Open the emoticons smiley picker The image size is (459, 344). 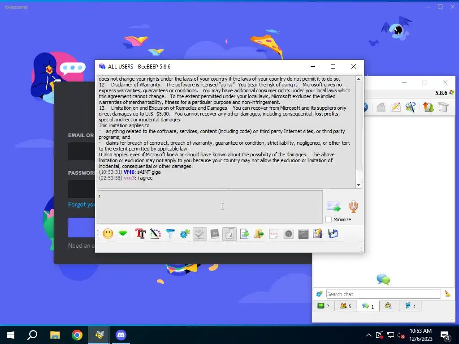tap(108, 234)
